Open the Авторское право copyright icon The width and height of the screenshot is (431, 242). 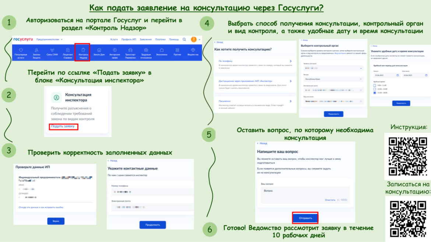point(115,50)
